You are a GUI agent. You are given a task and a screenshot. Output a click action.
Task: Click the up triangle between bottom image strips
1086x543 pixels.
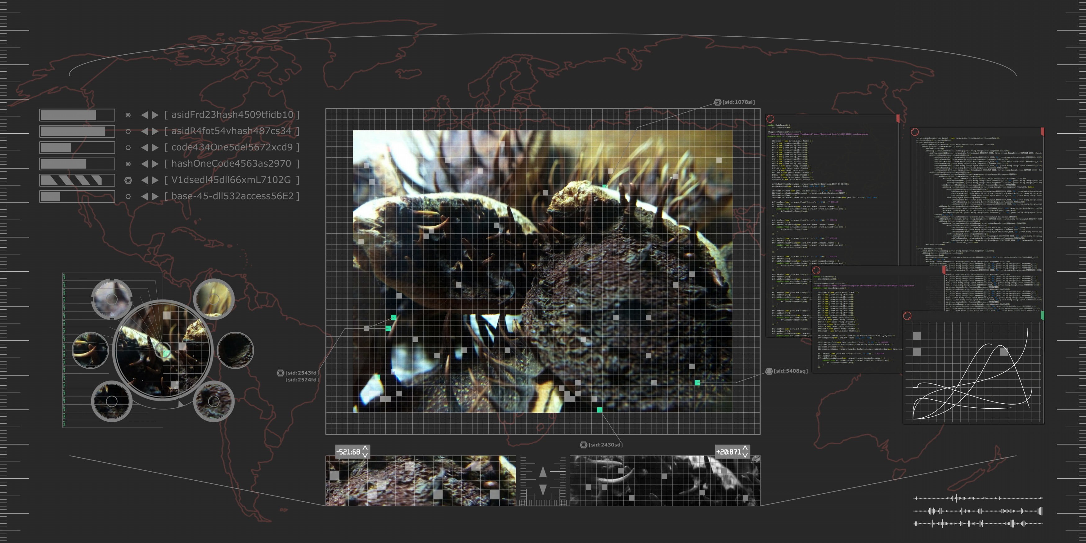tap(543, 472)
